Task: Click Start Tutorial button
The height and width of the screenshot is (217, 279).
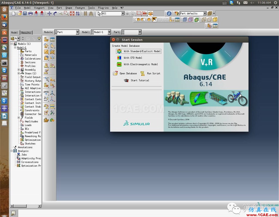Action: pos(137,80)
